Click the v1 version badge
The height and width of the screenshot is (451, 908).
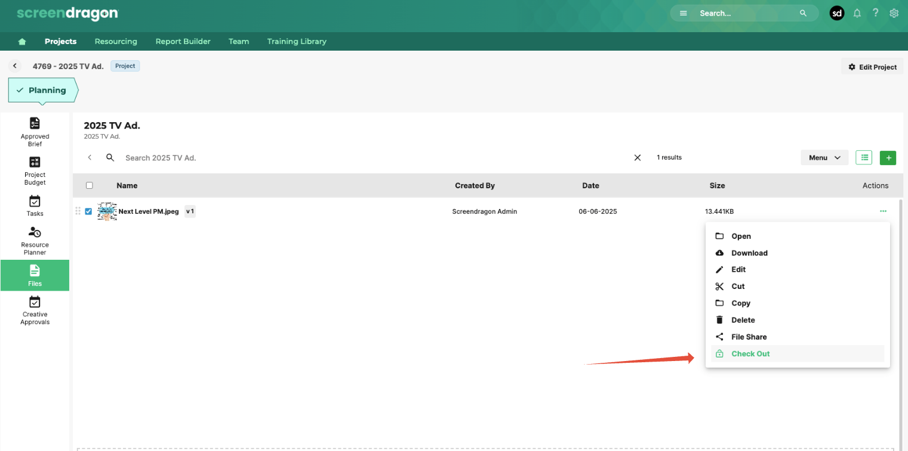tap(190, 211)
